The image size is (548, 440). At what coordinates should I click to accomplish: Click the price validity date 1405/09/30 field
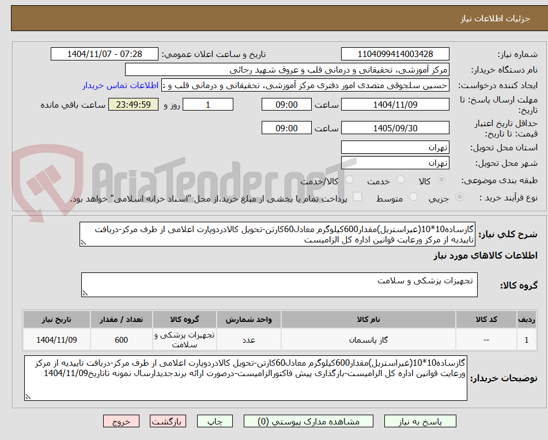pos(395,128)
